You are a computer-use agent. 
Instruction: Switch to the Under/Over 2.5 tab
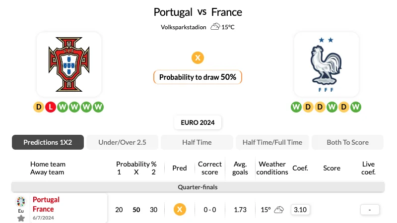tap(122, 142)
